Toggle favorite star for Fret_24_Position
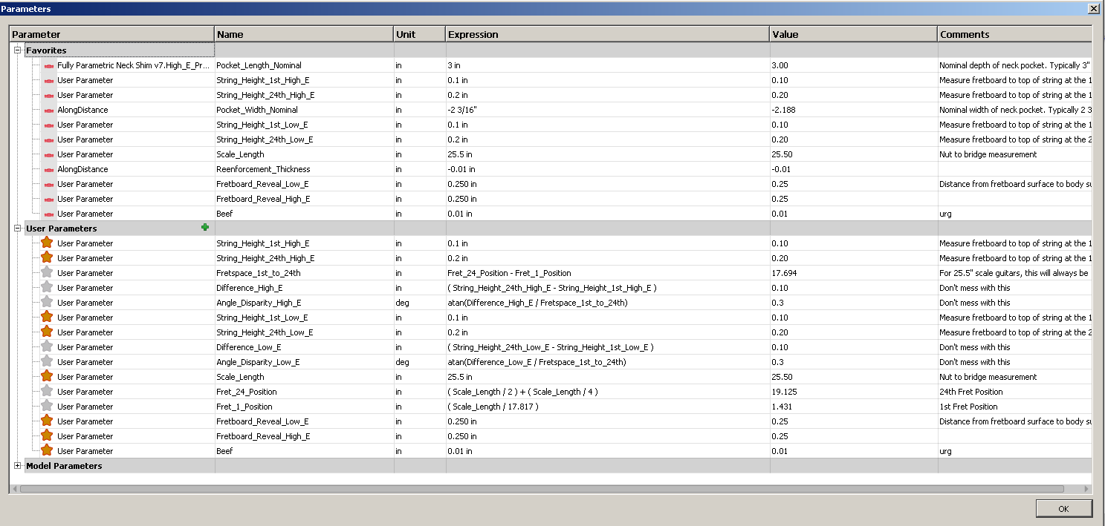The image size is (1105, 526). 47,391
